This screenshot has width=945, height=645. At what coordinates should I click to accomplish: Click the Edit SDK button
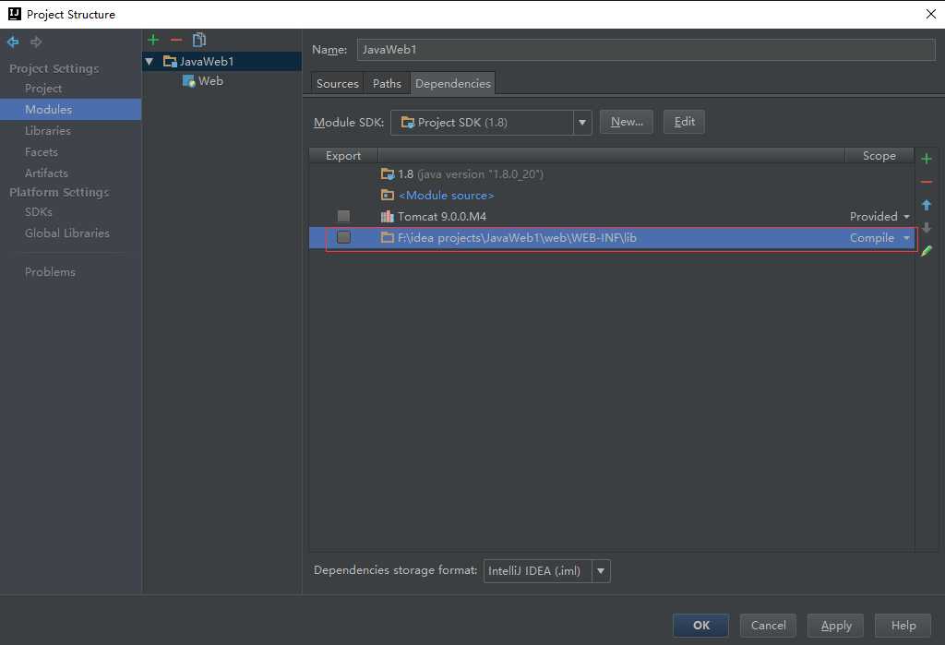(684, 122)
